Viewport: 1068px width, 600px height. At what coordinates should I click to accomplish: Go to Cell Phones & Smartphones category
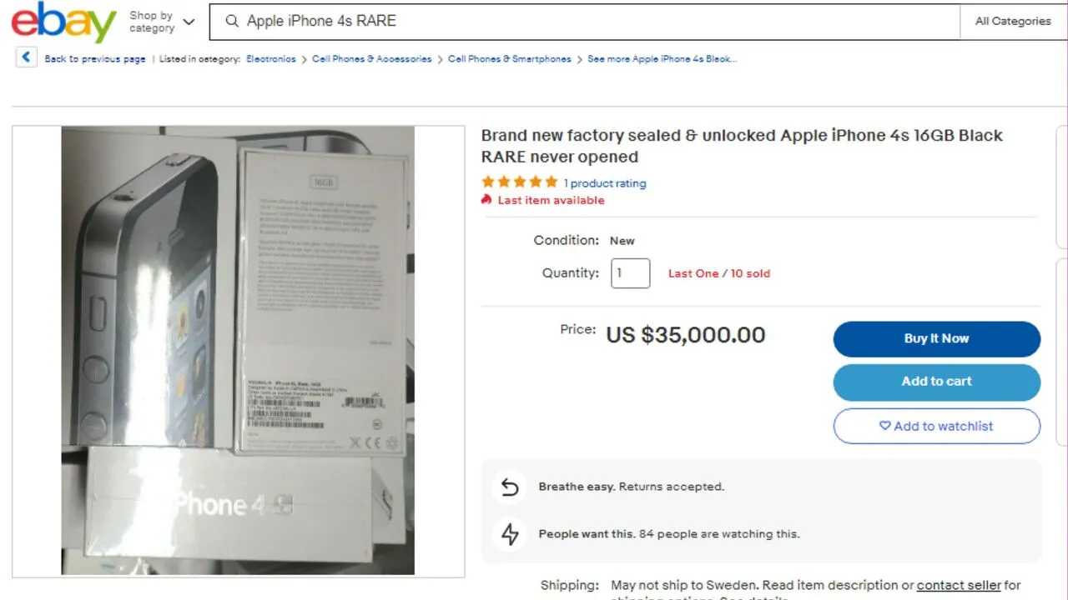coord(509,59)
